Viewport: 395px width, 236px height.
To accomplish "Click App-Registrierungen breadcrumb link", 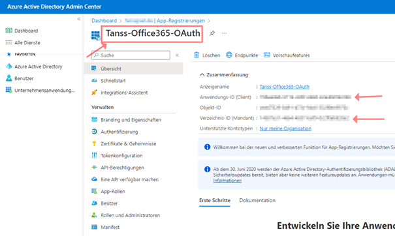I will (181, 21).
